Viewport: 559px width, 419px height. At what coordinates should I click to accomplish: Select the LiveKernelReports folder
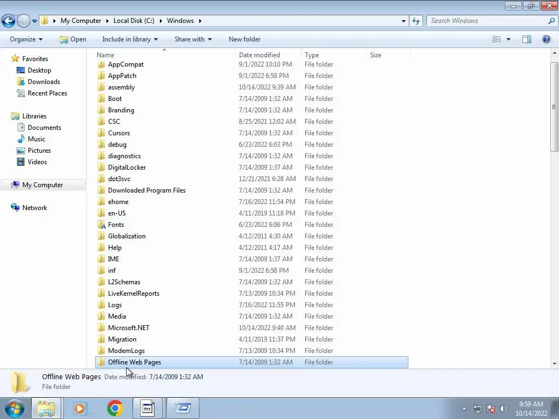(134, 294)
